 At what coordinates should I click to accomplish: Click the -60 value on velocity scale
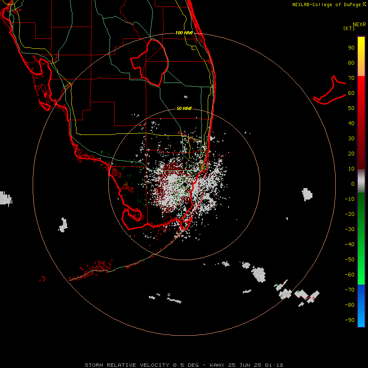[x=350, y=275]
